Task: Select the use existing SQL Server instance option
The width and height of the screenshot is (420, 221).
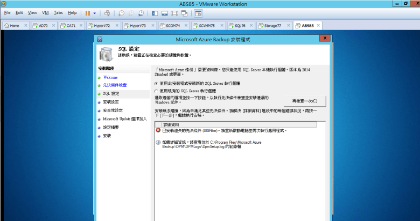Action: point(157,91)
